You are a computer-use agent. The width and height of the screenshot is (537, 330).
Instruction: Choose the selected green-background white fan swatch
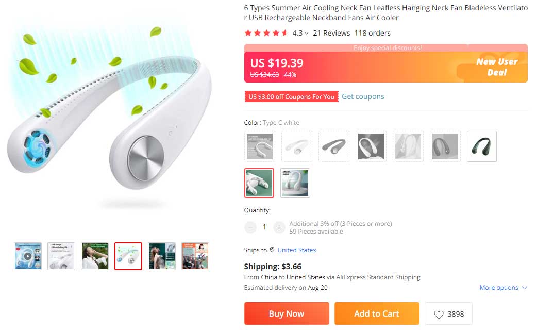pyautogui.click(x=259, y=183)
